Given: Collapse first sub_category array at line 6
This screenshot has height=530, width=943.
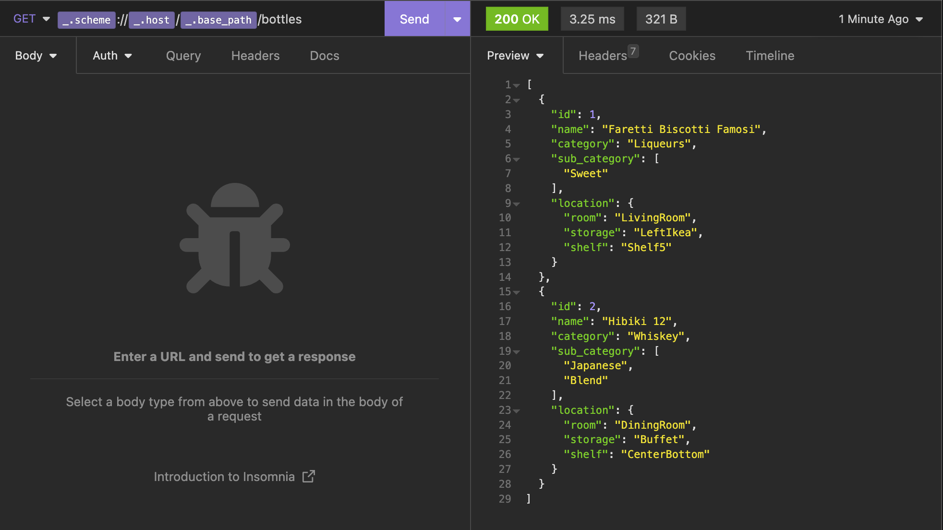Looking at the screenshot, I should click(517, 159).
